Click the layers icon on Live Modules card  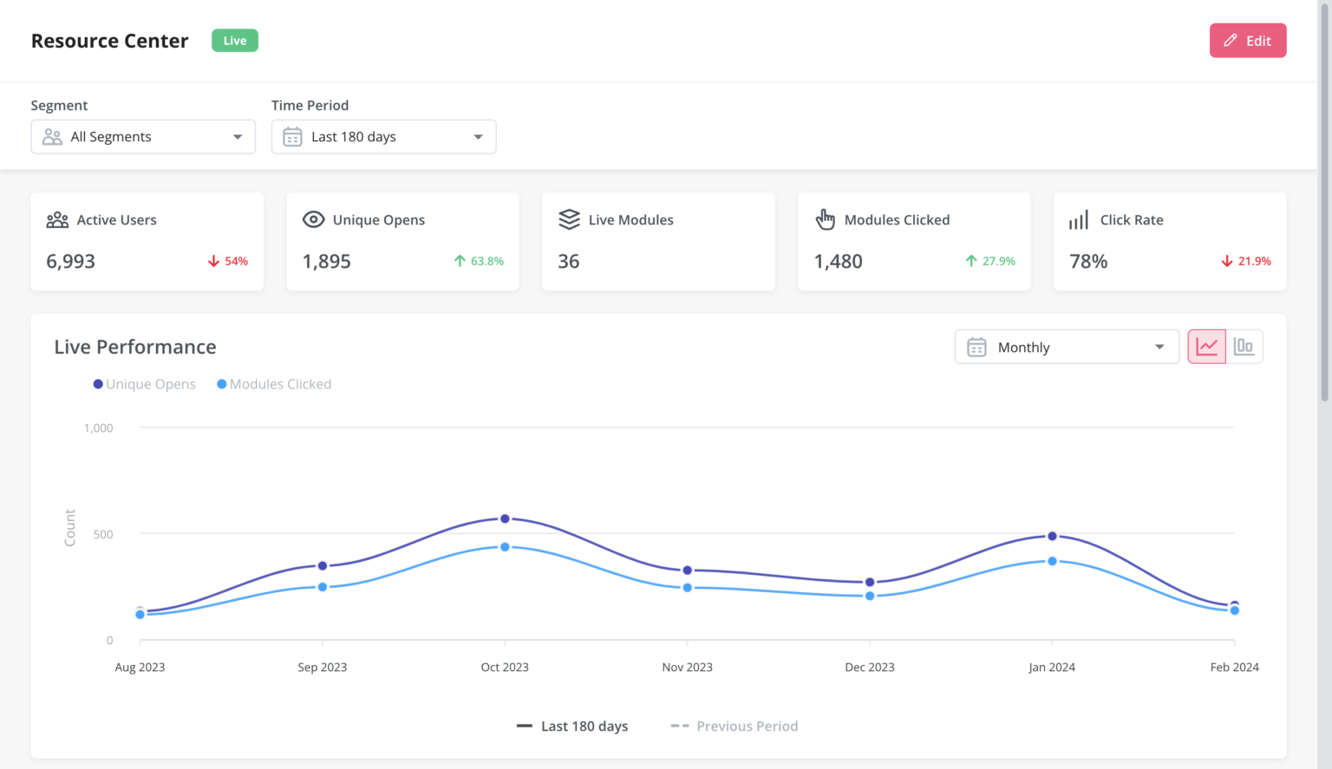tap(569, 219)
